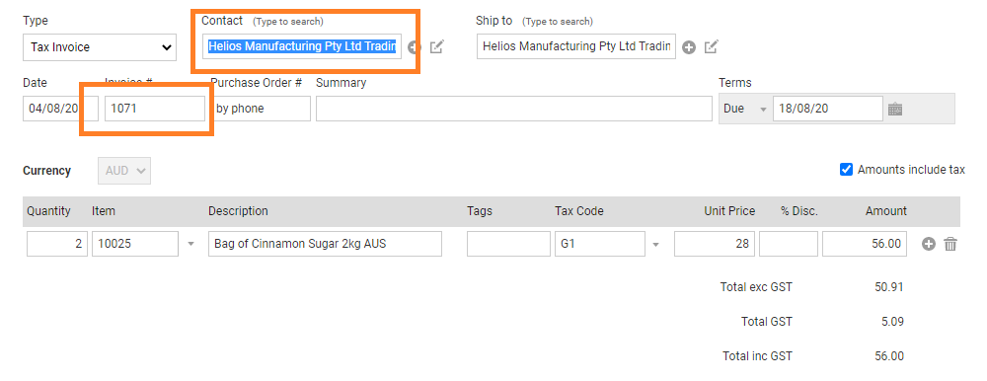Viewport: 987px width, 381px height.
Task: Edit Ship to address with pencil icon
Action: pyautogui.click(x=712, y=46)
